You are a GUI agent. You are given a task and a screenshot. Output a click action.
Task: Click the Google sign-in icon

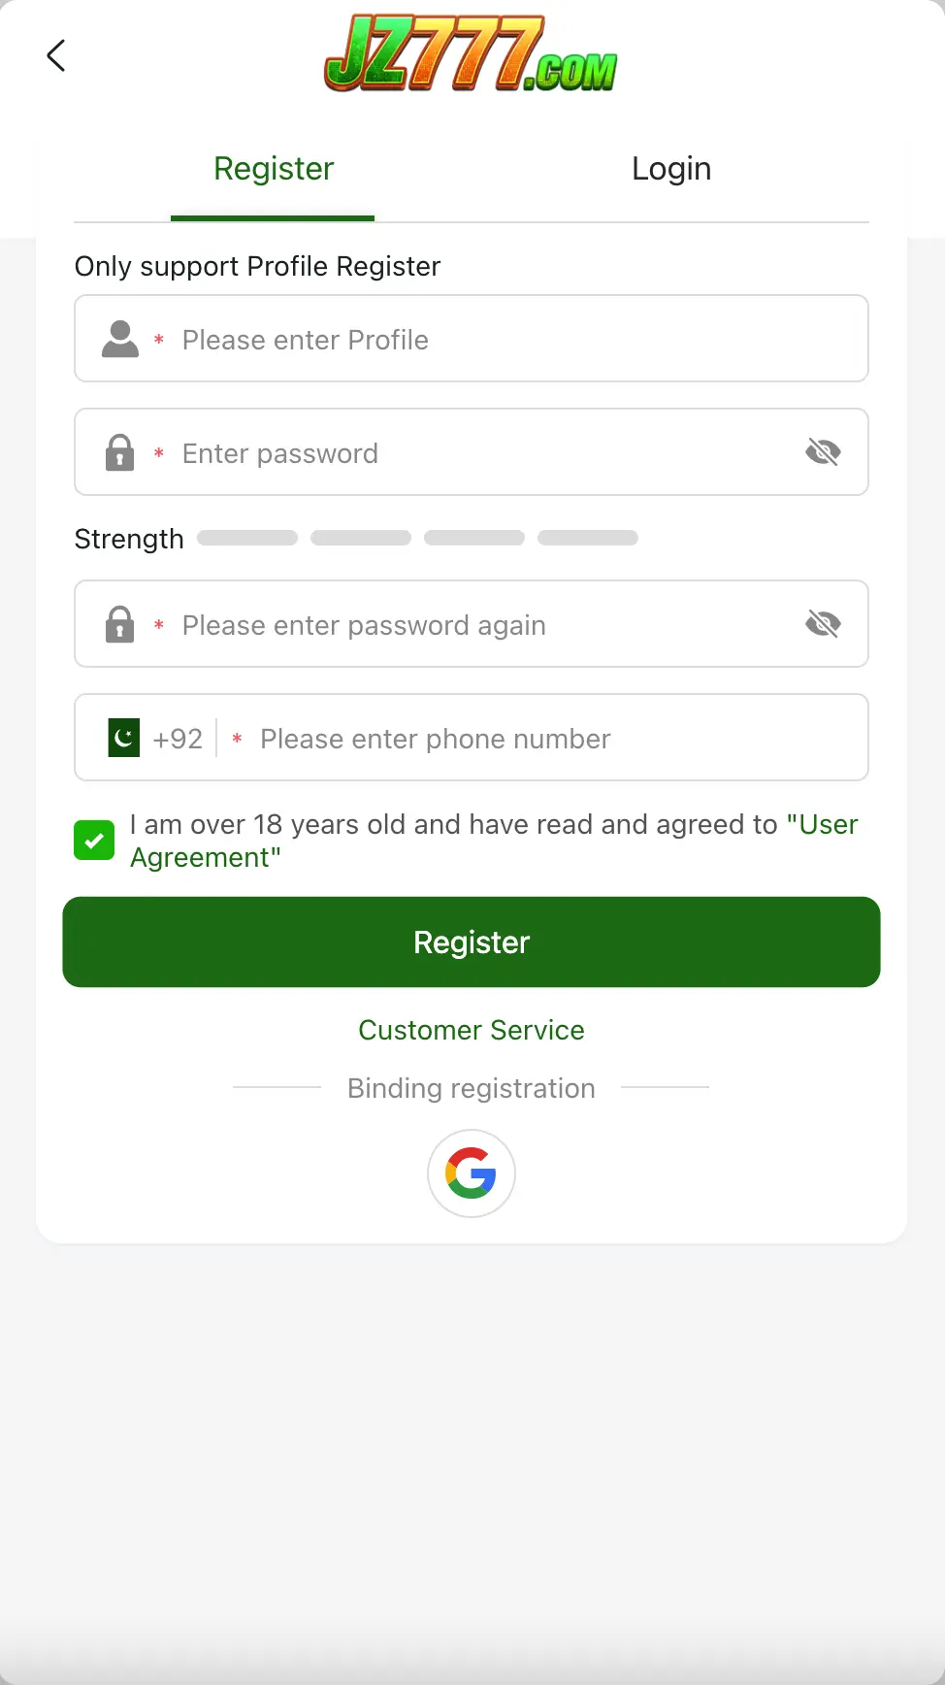click(472, 1173)
